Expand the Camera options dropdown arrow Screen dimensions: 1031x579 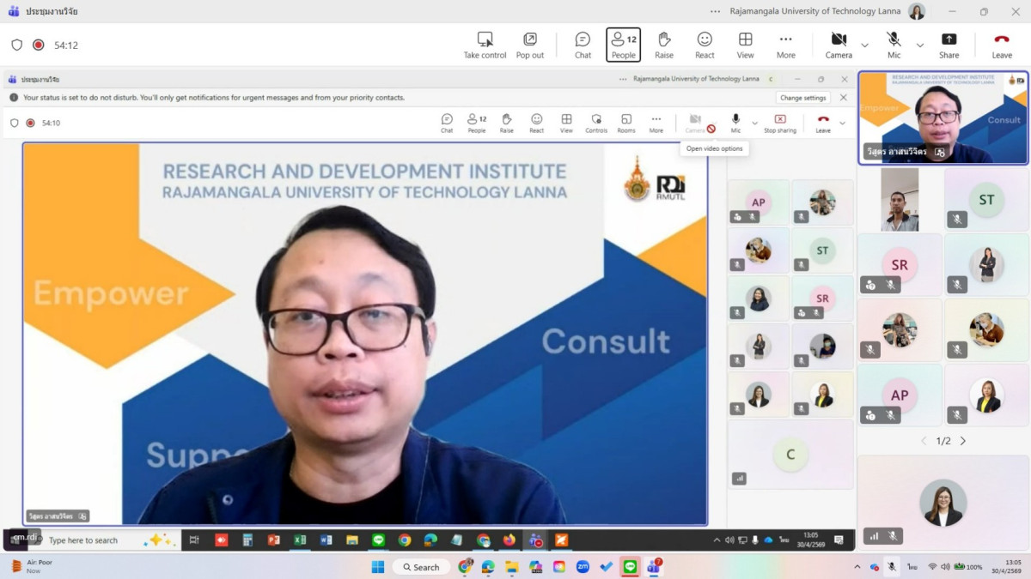pyautogui.click(x=865, y=45)
